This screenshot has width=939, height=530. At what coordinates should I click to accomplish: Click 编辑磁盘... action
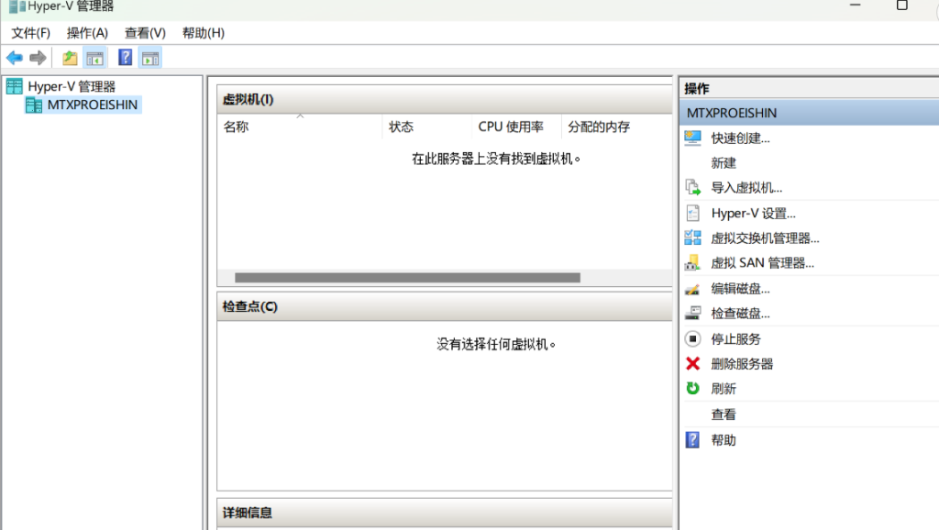click(x=740, y=289)
